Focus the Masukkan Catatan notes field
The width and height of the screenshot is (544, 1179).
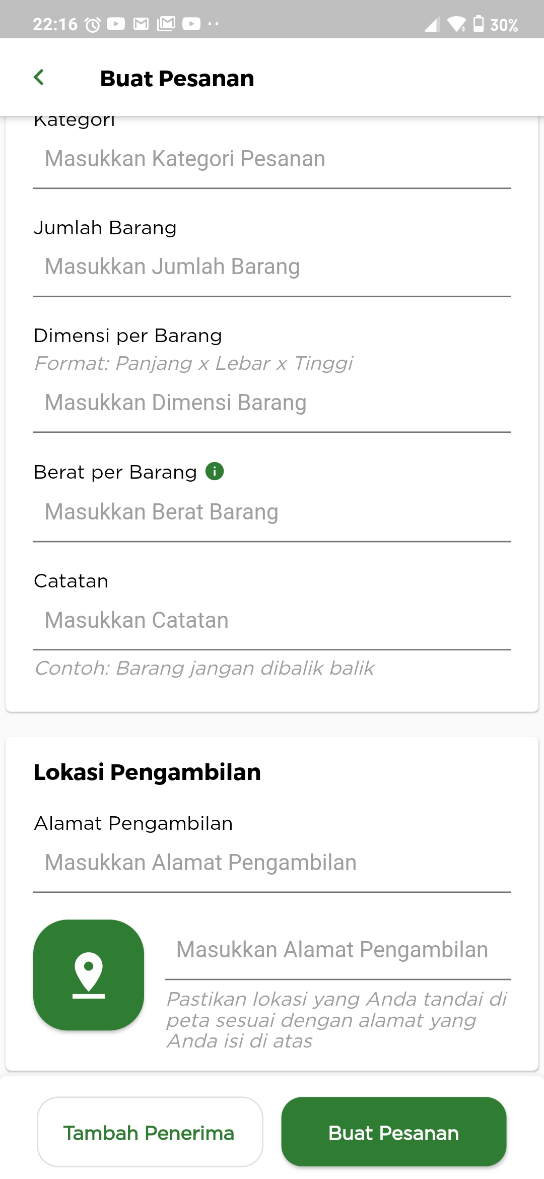[x=272, y=620]
